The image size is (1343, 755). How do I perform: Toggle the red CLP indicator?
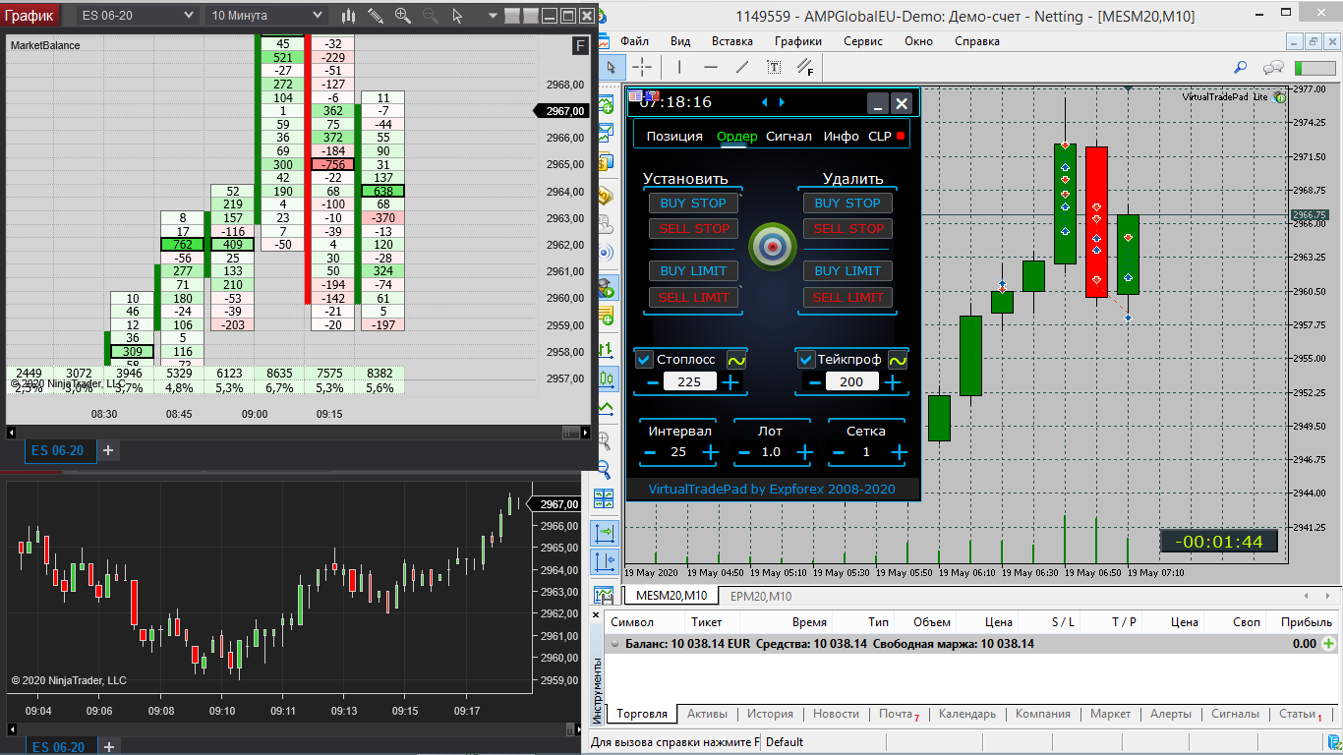[901, 136]
